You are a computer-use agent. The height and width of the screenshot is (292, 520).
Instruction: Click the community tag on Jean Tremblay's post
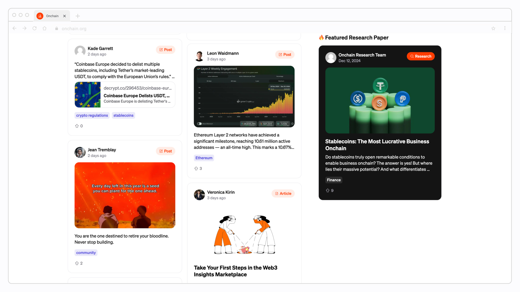coord(86,253)
